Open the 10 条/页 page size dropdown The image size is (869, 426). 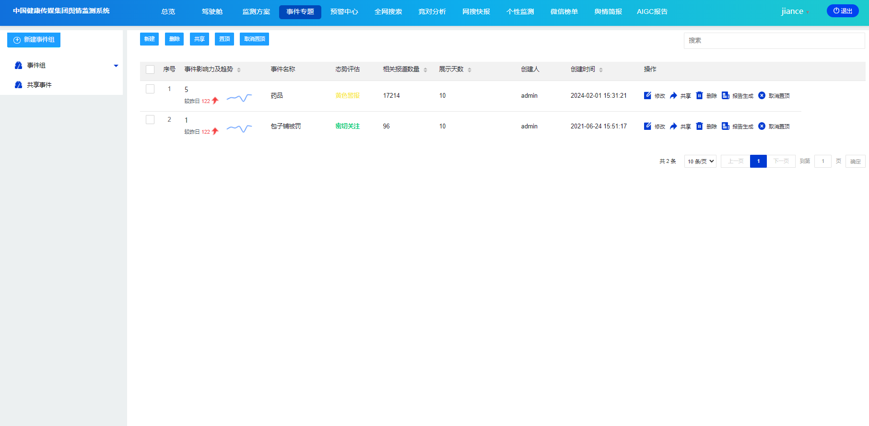point(700,161)
